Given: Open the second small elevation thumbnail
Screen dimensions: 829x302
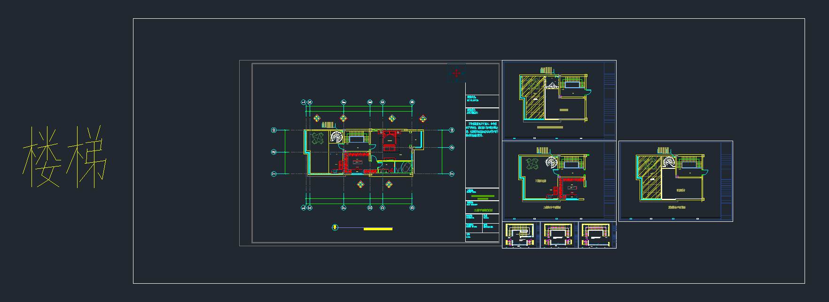Looking at the screenshot, I should (559, 235).
